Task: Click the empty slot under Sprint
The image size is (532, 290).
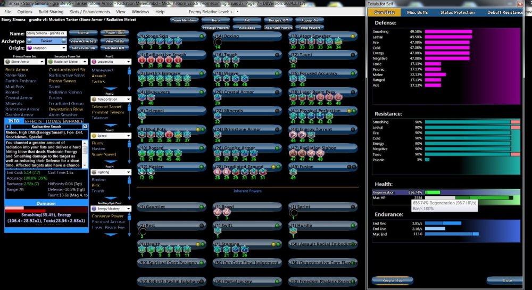Action: [x=294, y=212]
